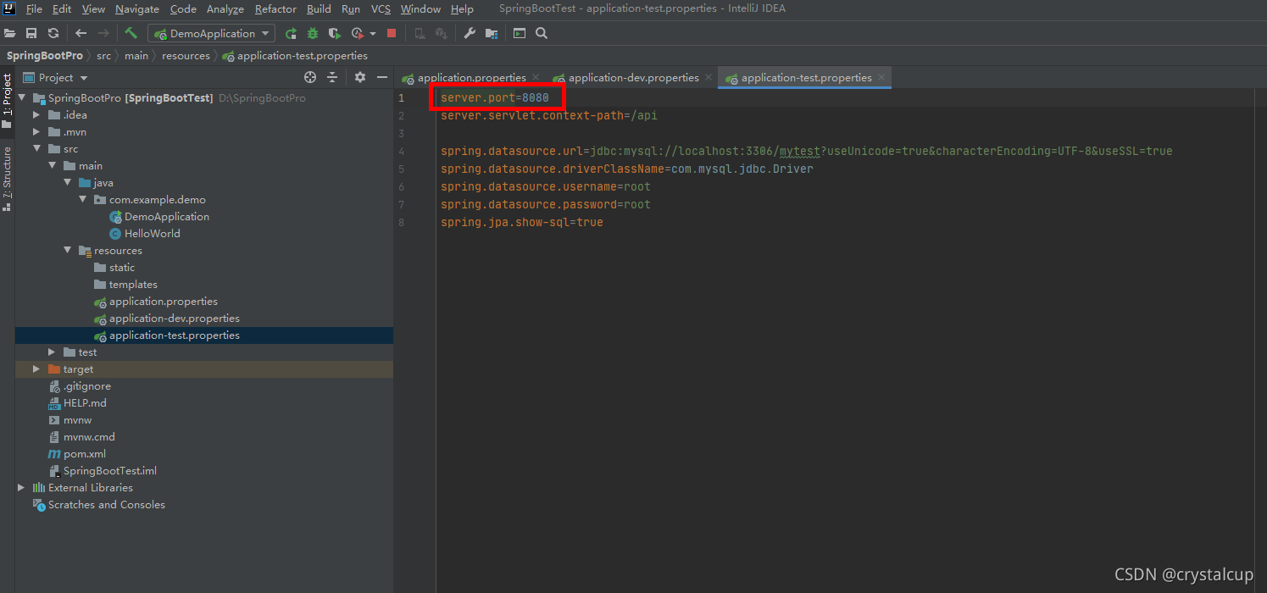Click the resources breadcrumb

click(x=186, y=55)
